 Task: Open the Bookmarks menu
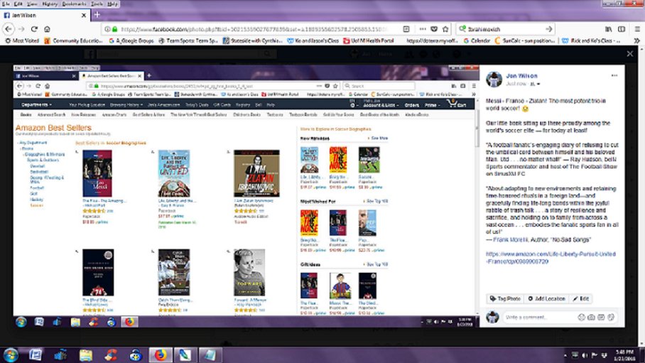coord(74,4)
